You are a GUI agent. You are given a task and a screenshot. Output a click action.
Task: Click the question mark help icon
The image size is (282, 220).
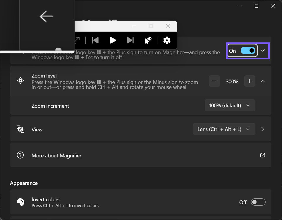tap(20, 155)
